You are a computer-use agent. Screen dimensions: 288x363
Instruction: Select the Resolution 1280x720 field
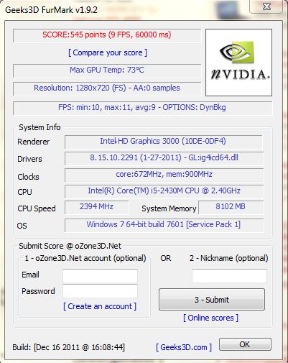(107, 88)
